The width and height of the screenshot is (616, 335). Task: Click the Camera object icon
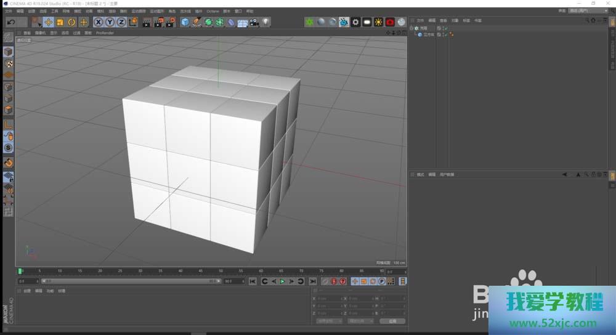(254, 22)
